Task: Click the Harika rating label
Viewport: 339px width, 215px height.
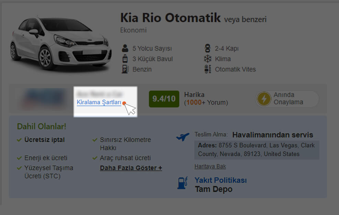Action: 194,95
